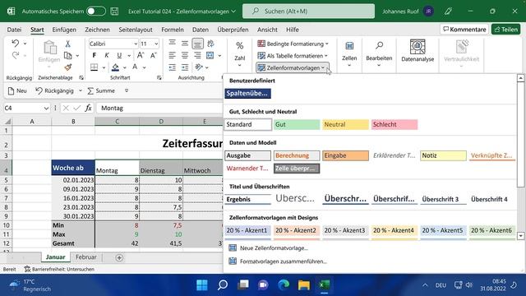Click the cell borders icon
Image resolution: width=526 pixels, height=296 pixels.
[x=95, y=67]
